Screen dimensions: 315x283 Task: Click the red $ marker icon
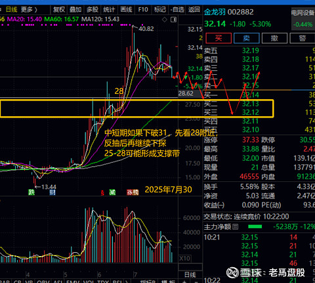(102, 192)
